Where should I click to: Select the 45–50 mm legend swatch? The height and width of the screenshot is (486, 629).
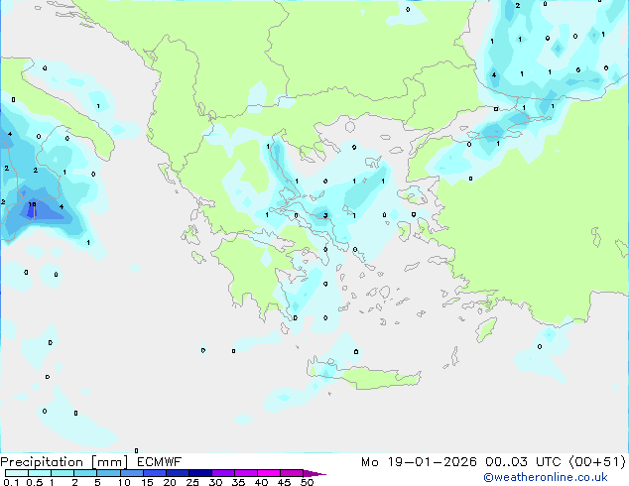pos(292,473)
